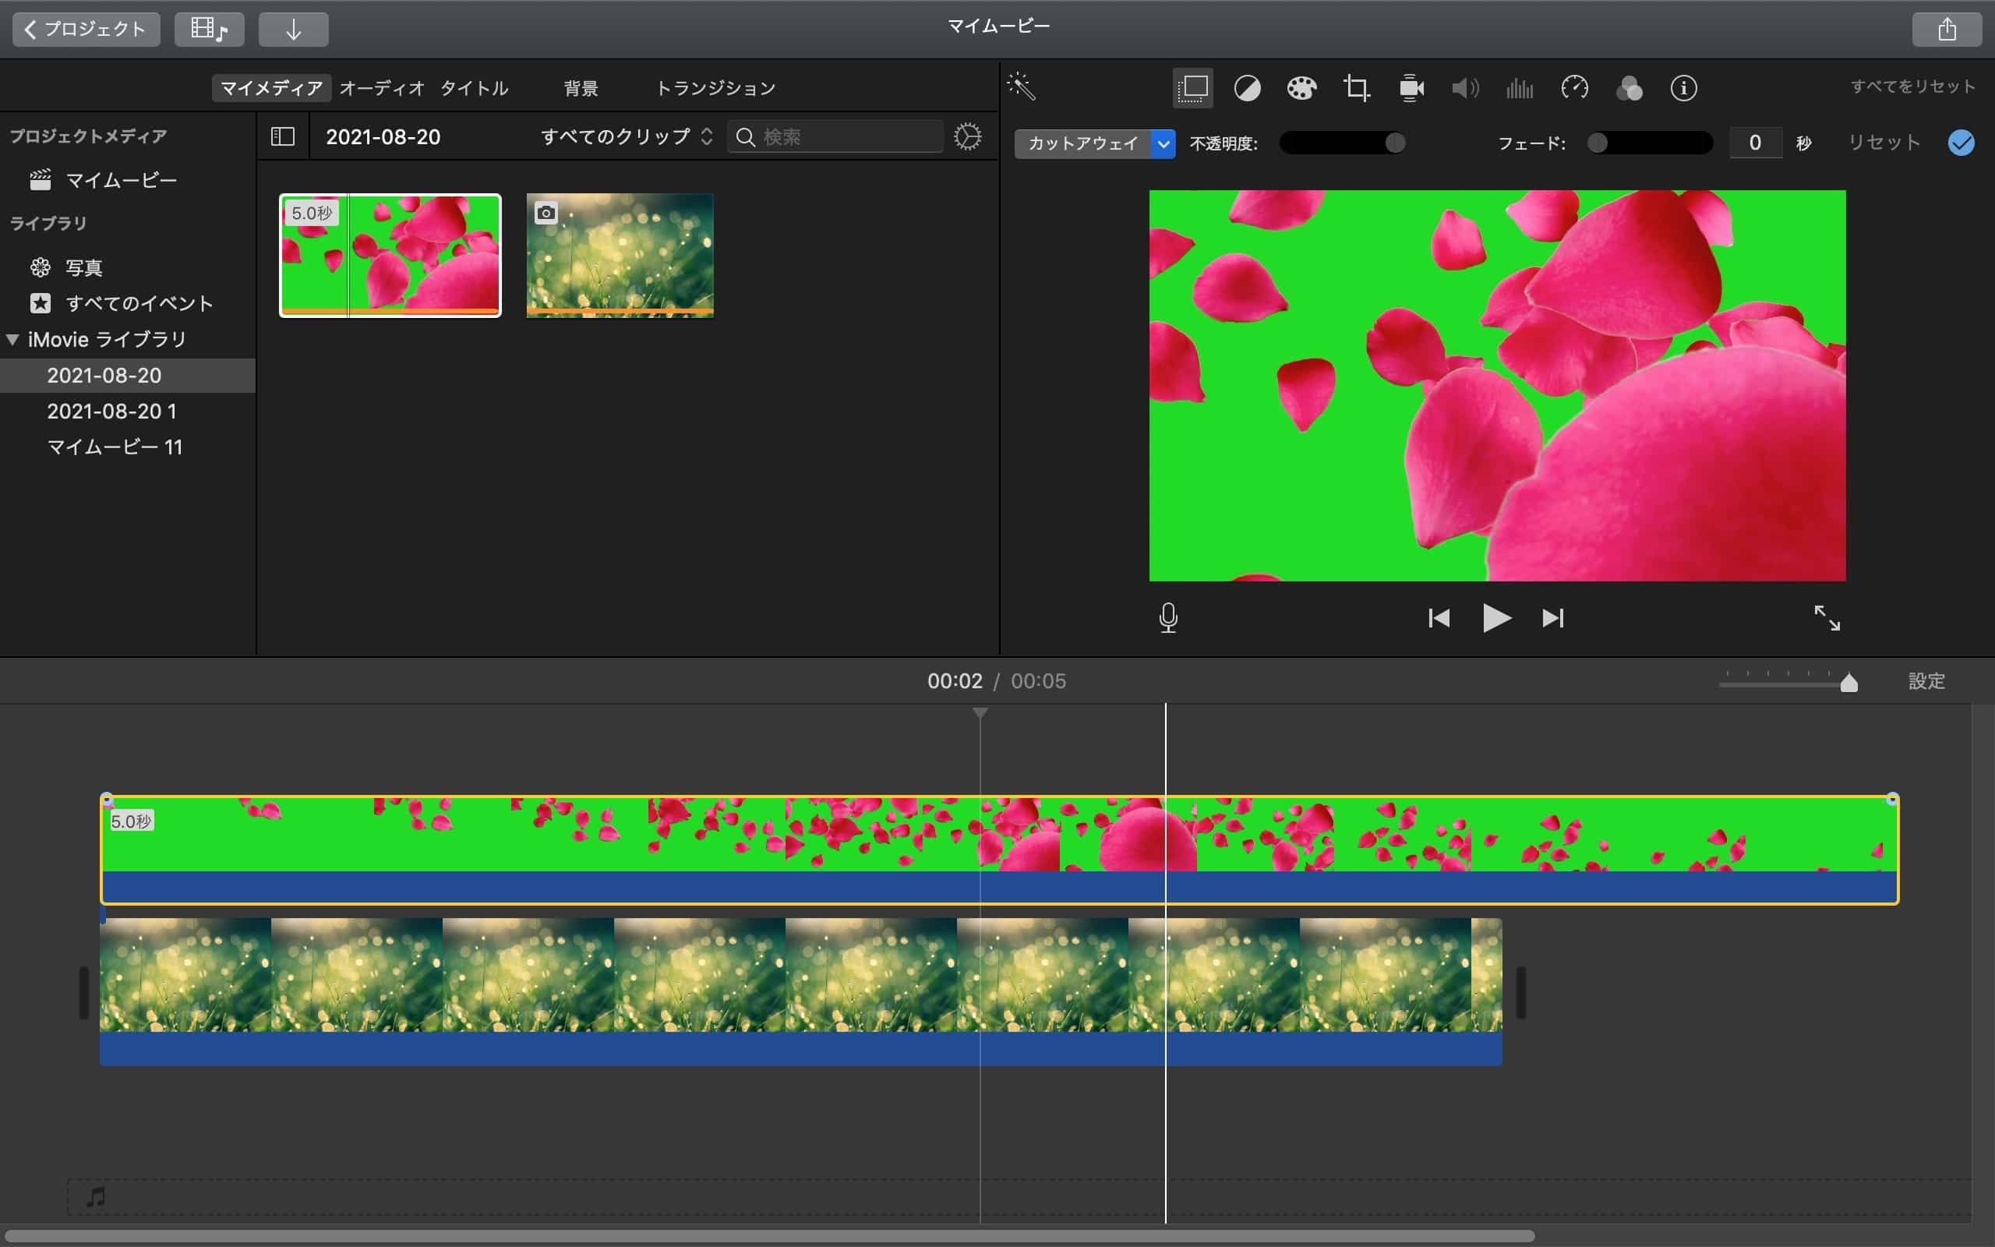Click the すべてをリセット button
This screenshot has width=1995, height=1247.
(x=1912, y=87)
